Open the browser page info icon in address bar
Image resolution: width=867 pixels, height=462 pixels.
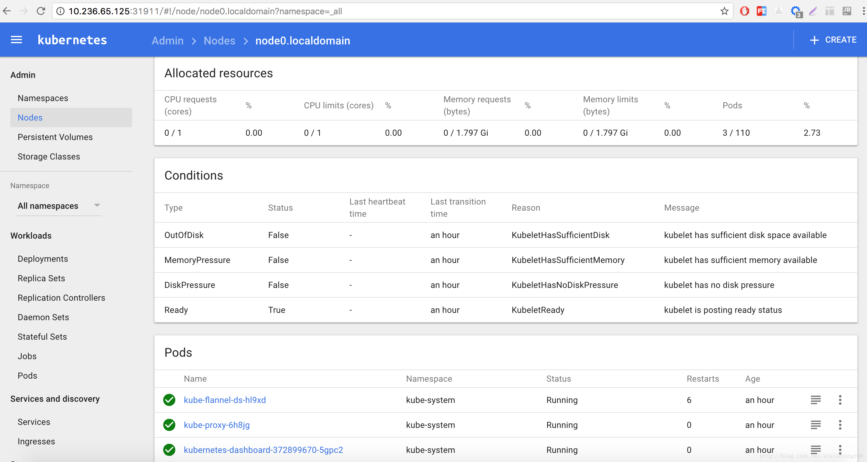pyautogui.click(x=60, y=11)
